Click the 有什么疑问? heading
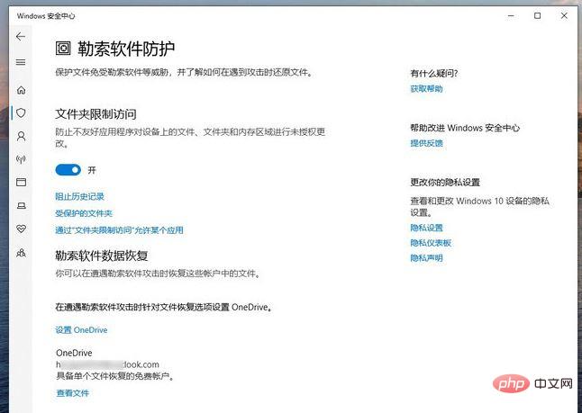The image size is (582, 413). [434, 74]
